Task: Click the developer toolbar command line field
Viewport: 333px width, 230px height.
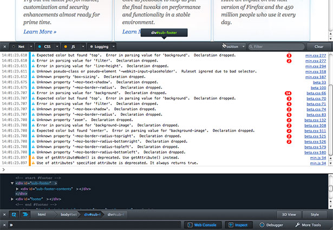Action: point(95,225)
